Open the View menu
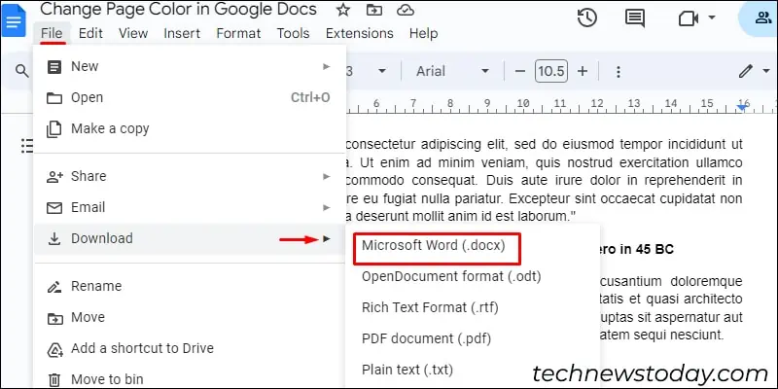Screen dimensions: 778x389 (x=133, y=33)
